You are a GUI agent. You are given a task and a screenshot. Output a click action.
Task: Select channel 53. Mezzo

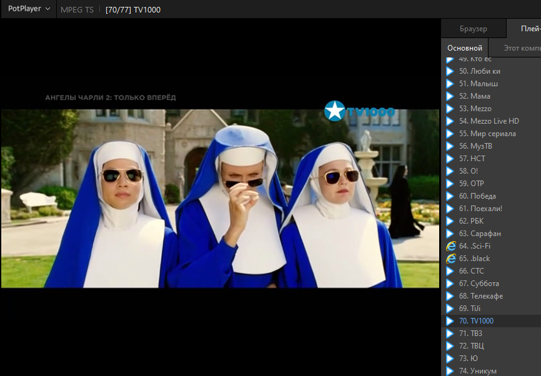[491, 109]
